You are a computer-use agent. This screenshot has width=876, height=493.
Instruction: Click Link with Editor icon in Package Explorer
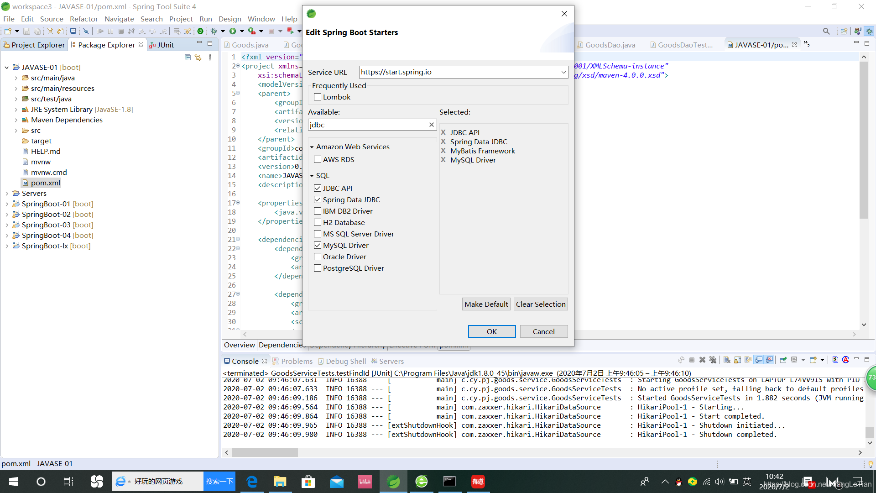tap(198, 57)
